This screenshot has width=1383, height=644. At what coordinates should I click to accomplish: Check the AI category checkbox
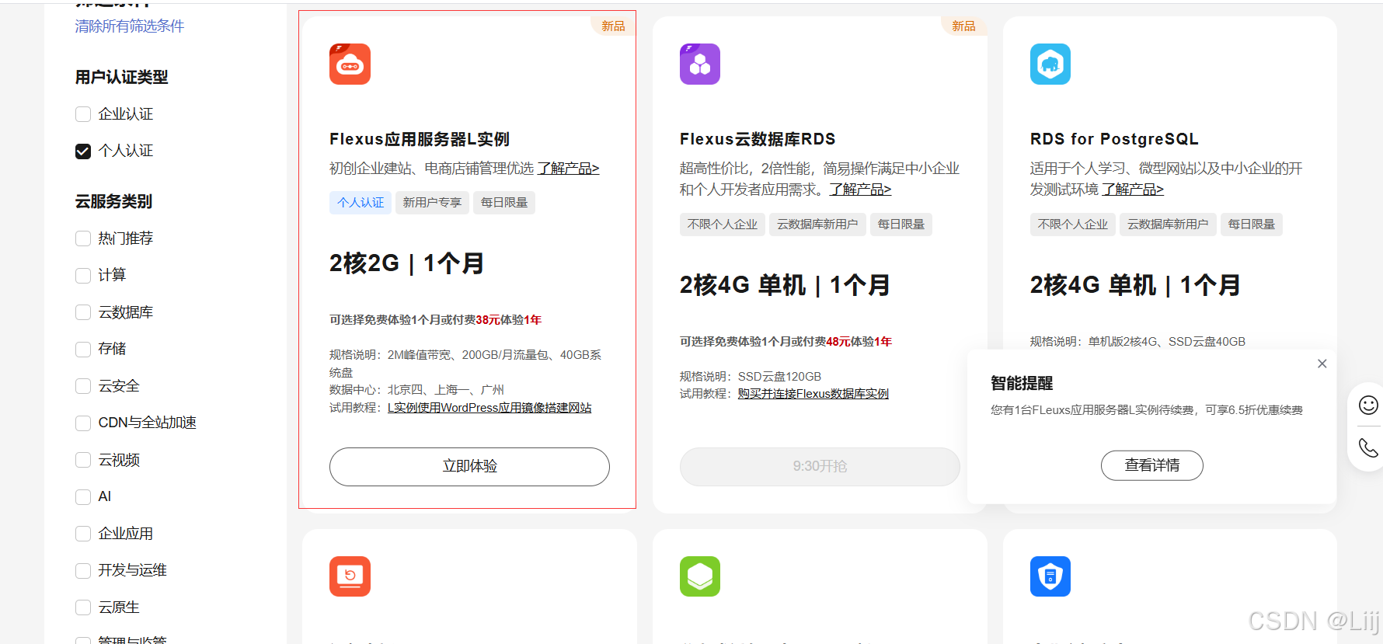[x=83, y=496]
